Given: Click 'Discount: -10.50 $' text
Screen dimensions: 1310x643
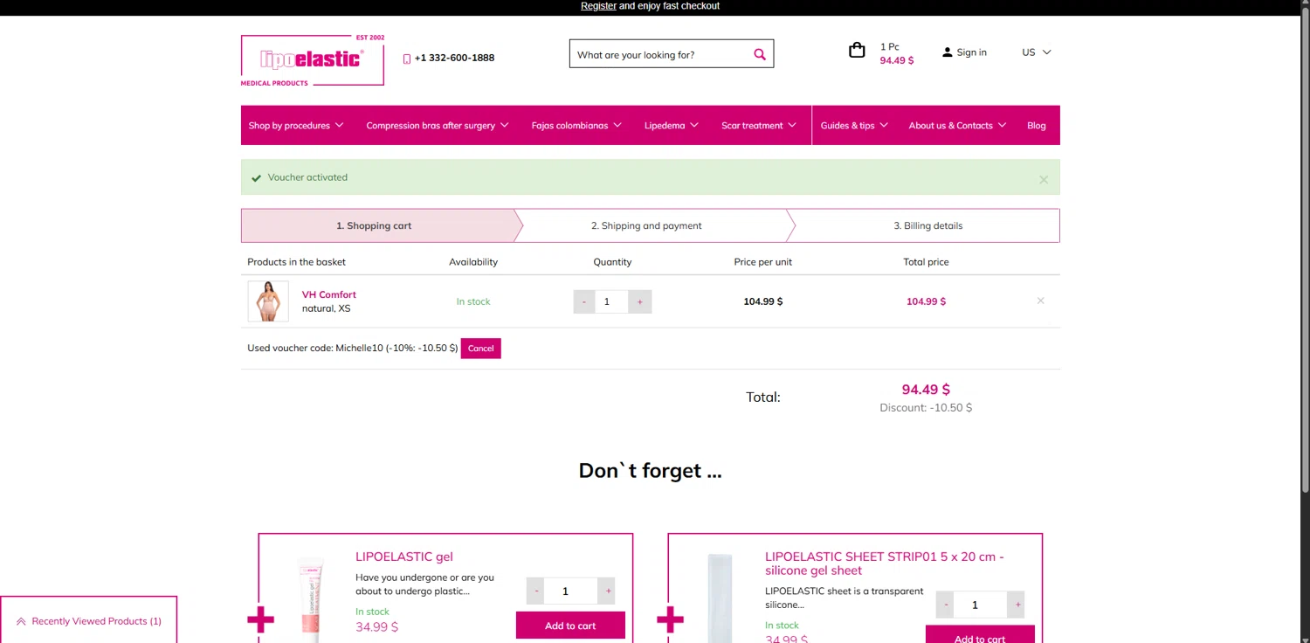Looking at the screenshot, I should click(926, 408).
